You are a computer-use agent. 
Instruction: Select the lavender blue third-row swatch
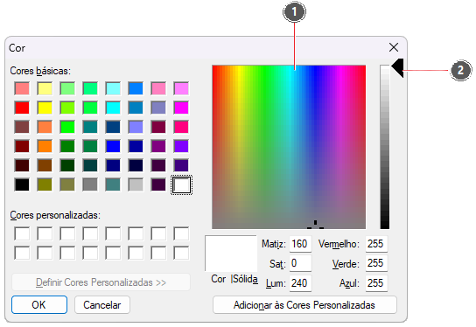(136, 127)
